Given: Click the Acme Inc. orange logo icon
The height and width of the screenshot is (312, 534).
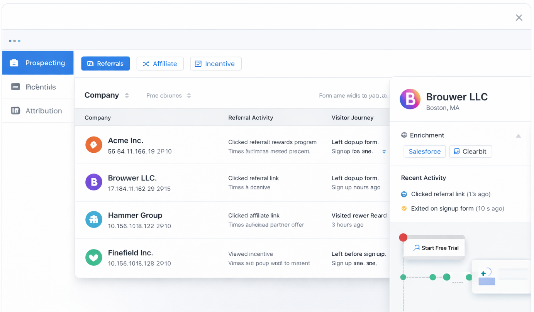Looking at the screenshot, I should pos(93,145).
